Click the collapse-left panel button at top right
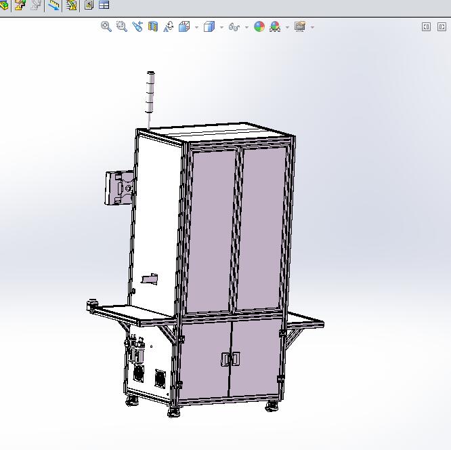 (x=426, y=27)
